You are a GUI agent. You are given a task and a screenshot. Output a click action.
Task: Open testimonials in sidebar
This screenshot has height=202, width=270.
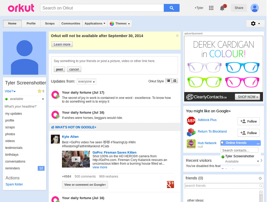click(14, 148)
